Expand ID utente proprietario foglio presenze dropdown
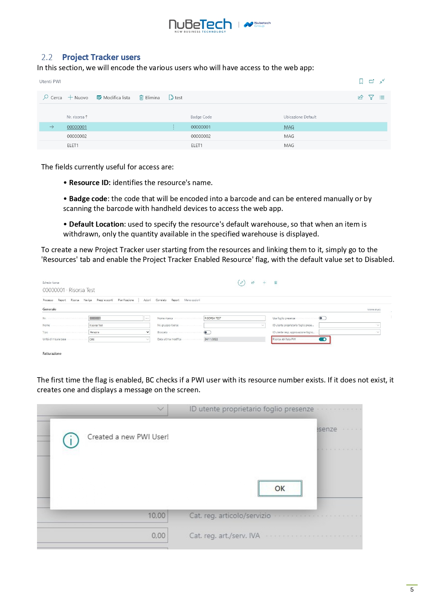The image size is (433, 613). click(x=378, y=325)
